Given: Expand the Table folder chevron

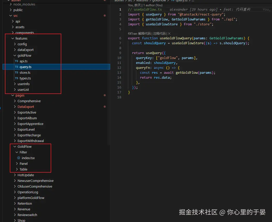Looking at the screenshot, I should pos(17,169).
